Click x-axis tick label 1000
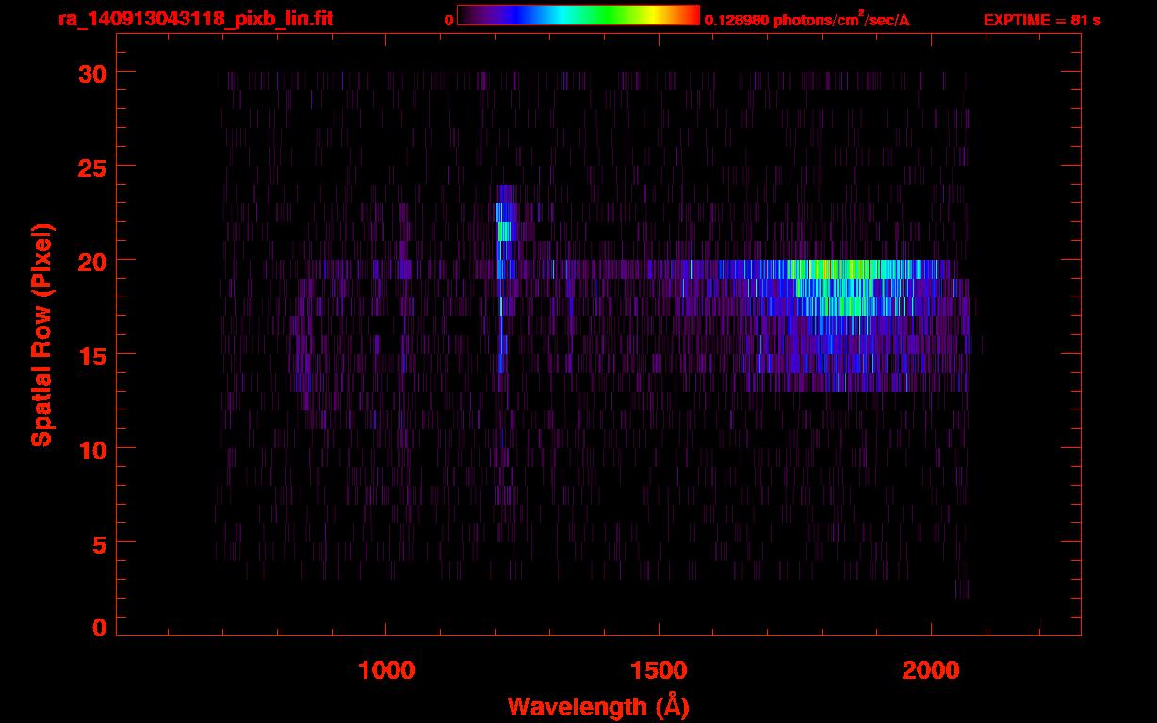Viewport: 1157px width, 723px height. point(386,670)
